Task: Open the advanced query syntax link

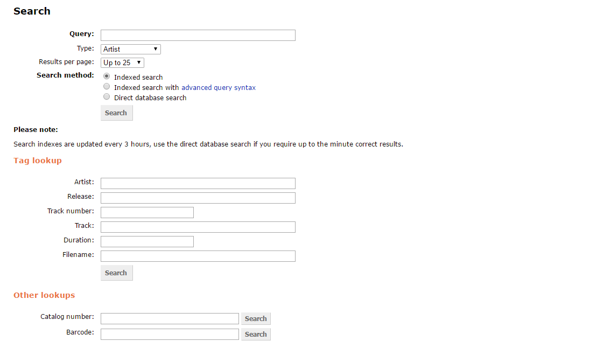Action: pos(219,87)
